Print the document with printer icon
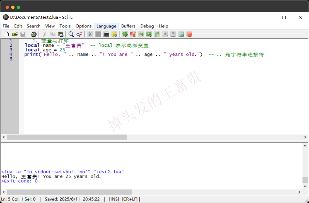 (x=34, y=34)
